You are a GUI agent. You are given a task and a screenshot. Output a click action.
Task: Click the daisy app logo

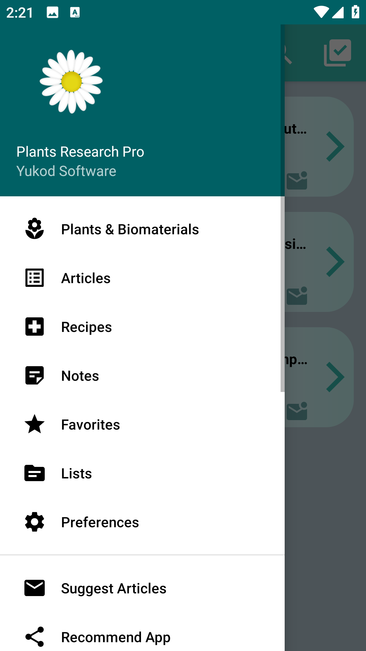point(71,82)
